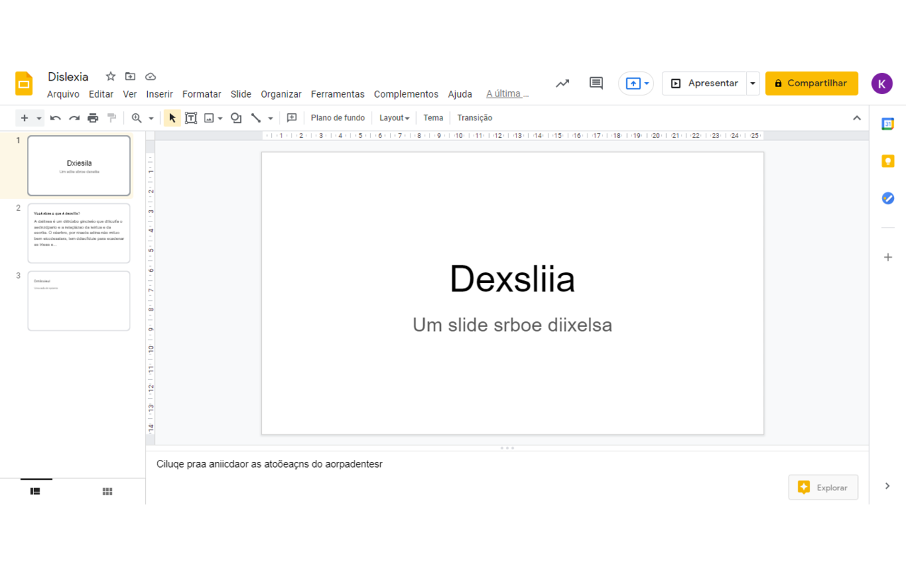The height and width of the screenshot is (566, 906).
Task: Open the Organizar menu
Action: [281, 94]
